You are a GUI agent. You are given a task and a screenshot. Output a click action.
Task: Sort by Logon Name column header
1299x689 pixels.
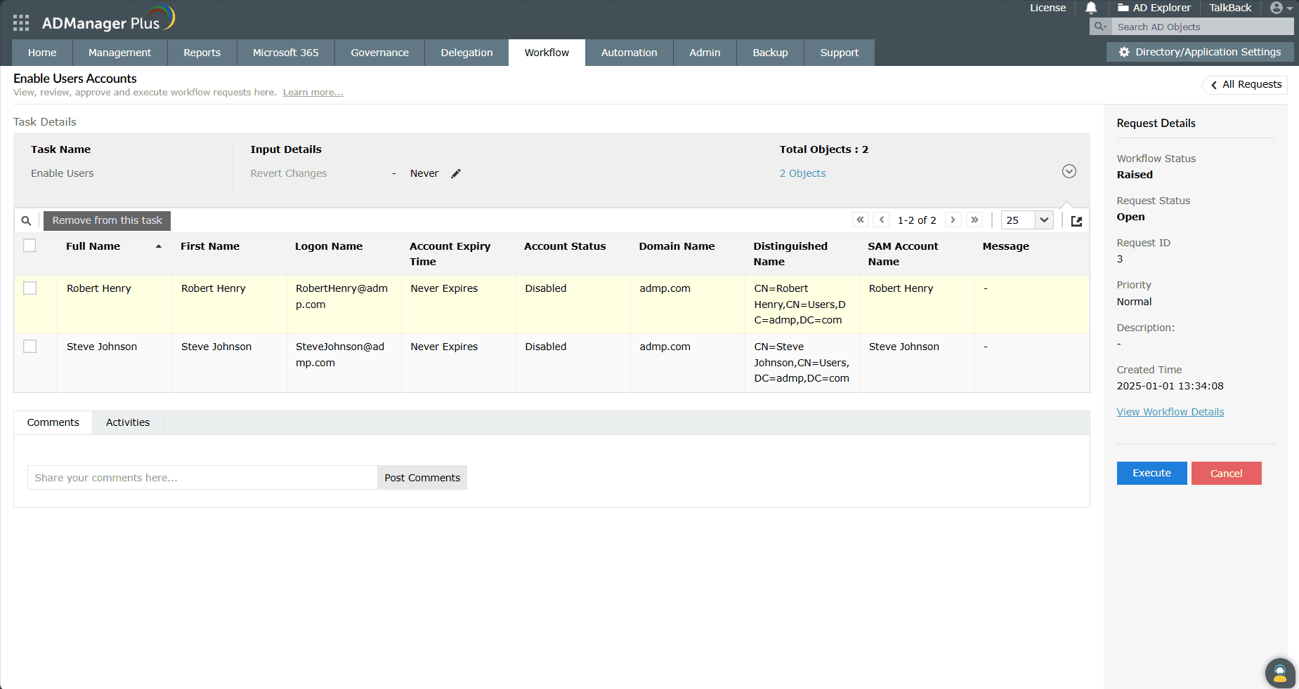(329, 246)
